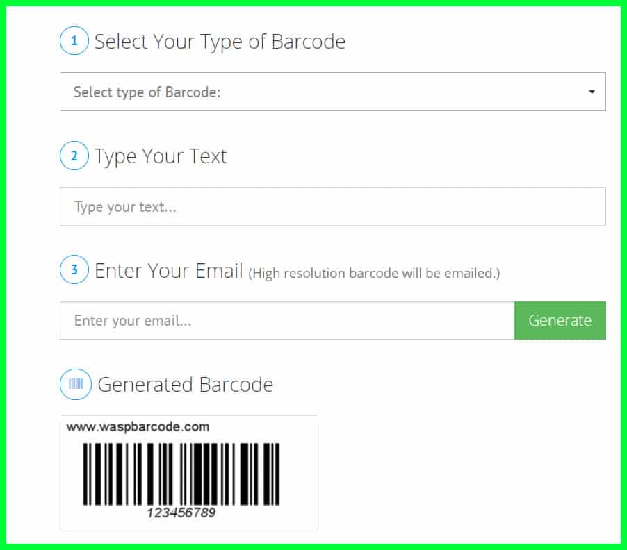Open the Select type of Barcode dropdown
627x550 pixels.
tap(333, 92)
